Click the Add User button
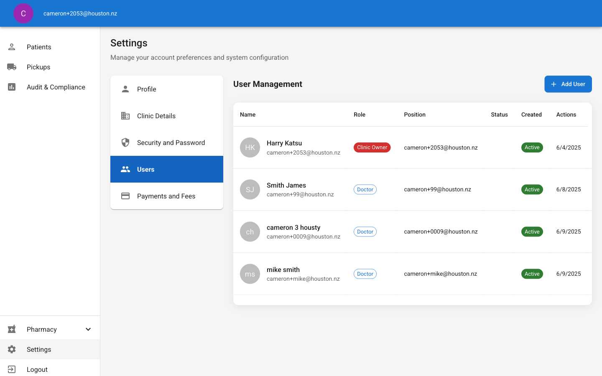Image resolution: width=602 pixels, height=376 pixels. 568,84
